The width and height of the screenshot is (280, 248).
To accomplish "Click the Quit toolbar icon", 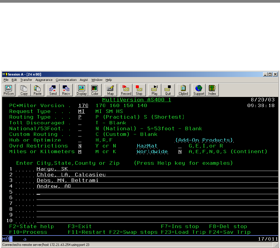I will 168,90.
